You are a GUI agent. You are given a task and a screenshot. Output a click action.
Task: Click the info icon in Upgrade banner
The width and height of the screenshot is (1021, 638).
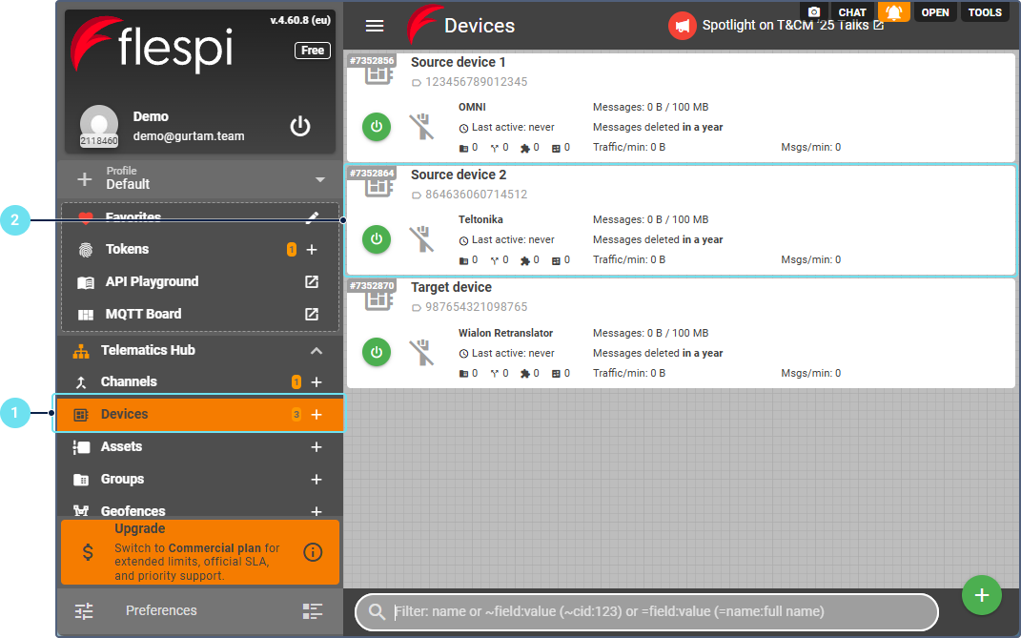(312, 552)
